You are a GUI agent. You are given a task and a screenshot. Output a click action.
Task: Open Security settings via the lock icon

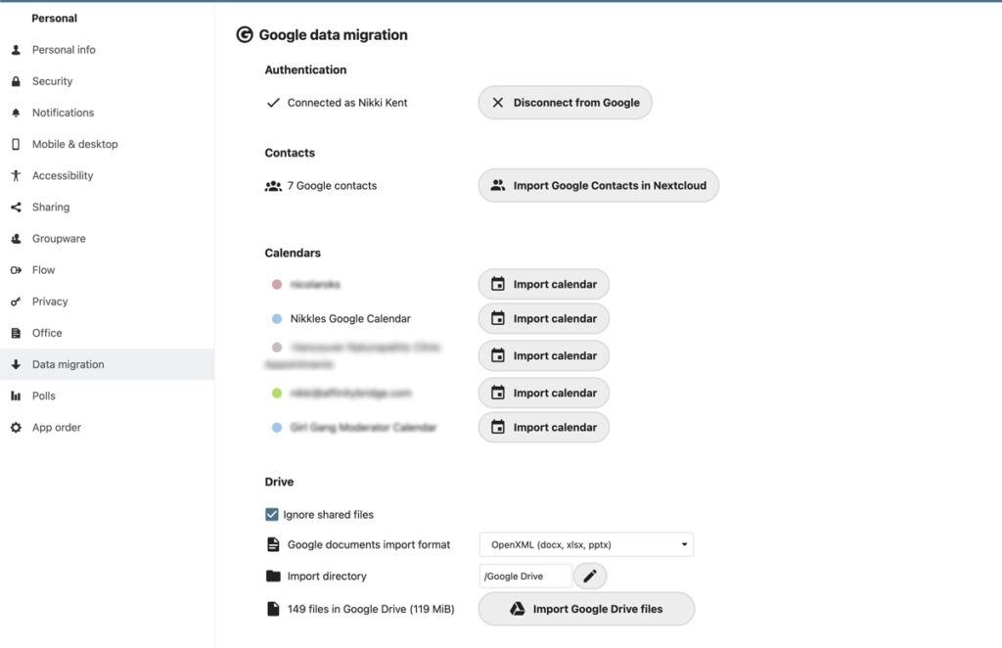[14, 80]
